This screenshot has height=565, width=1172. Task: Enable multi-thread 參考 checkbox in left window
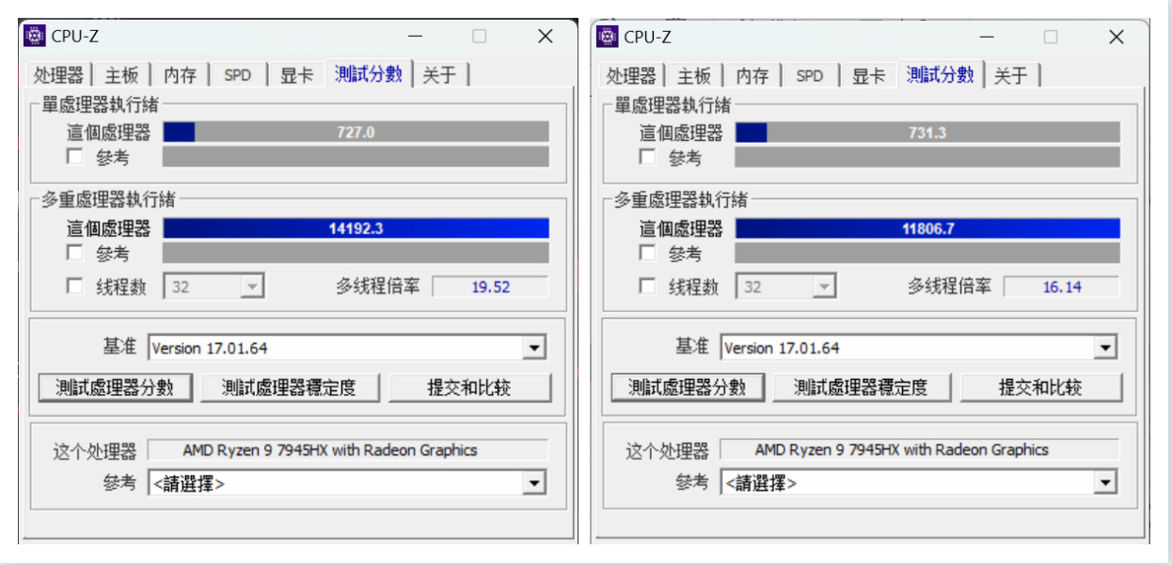point(74,252)
